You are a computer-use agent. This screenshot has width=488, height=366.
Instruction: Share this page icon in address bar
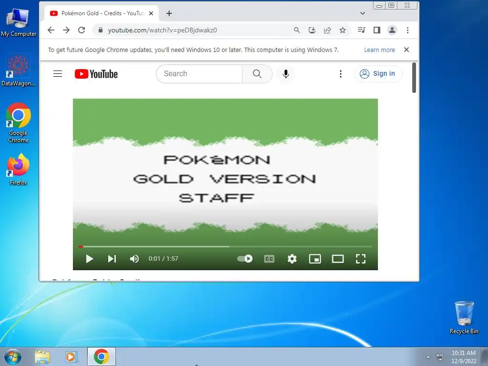(327, 30)
